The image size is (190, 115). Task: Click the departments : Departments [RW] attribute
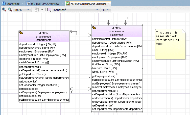[x=112, y=43]
